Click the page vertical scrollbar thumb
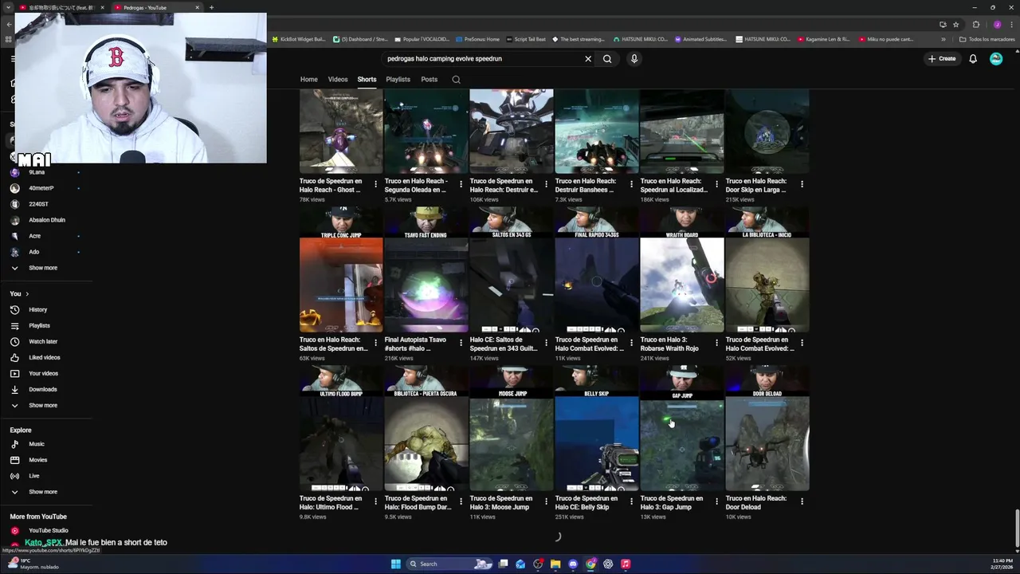The width and height of the screenshot is (1020, 574). [1017, 528]
